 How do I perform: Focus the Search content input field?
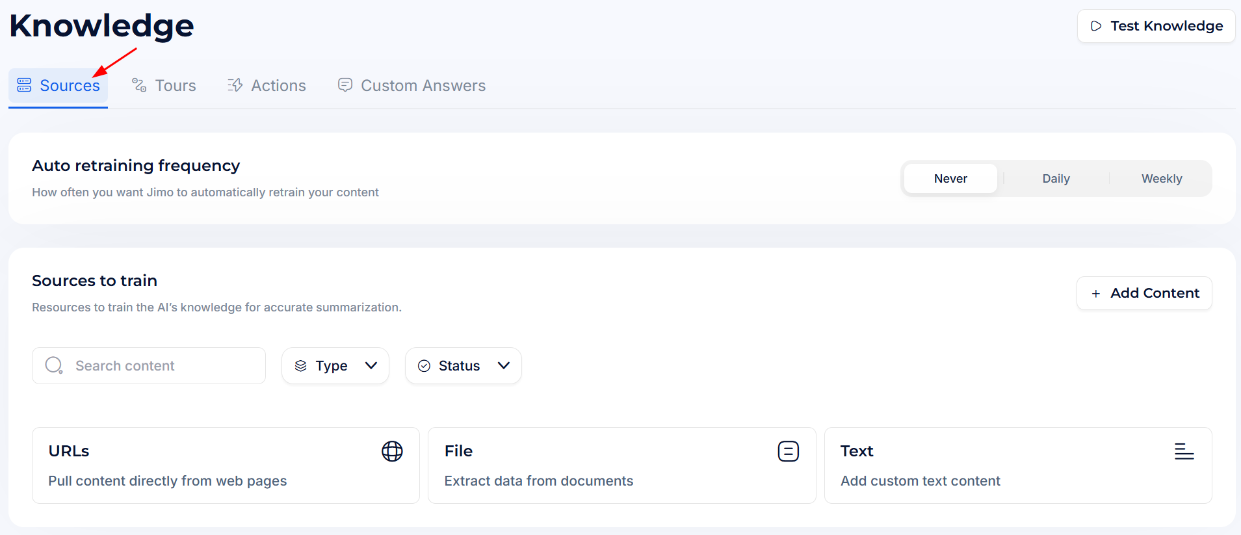coord(163,366)
